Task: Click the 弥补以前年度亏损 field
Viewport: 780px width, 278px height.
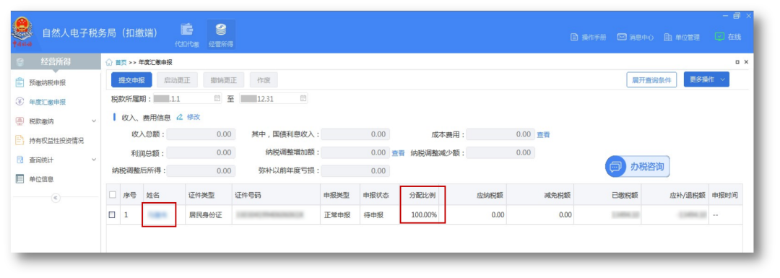Action: point(355,171)
